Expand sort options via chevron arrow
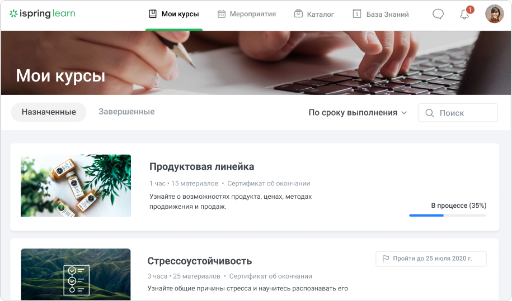Image resolution: width=512 pixels, height=301 pixels. [404, 113]
